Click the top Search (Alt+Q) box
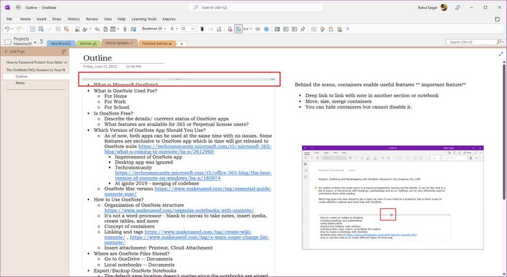The height and width of the screenshot is (277, 507). click(256, 7)
